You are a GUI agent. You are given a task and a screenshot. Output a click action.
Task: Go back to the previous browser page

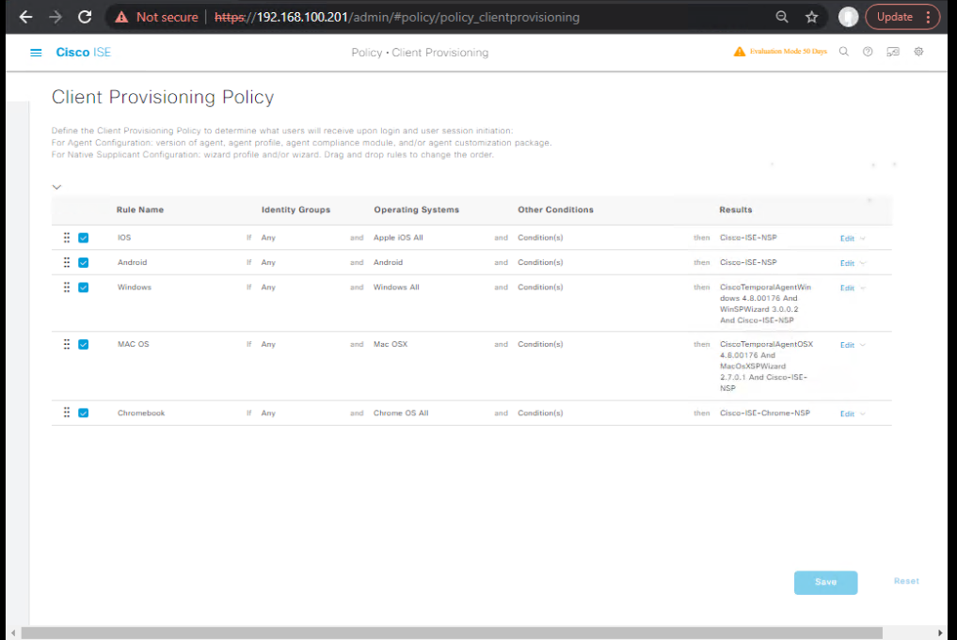(x=25, y=17)
